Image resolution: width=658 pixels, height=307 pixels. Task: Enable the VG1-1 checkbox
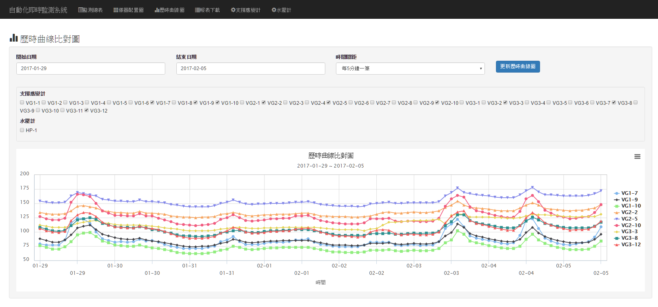(22, 103)
